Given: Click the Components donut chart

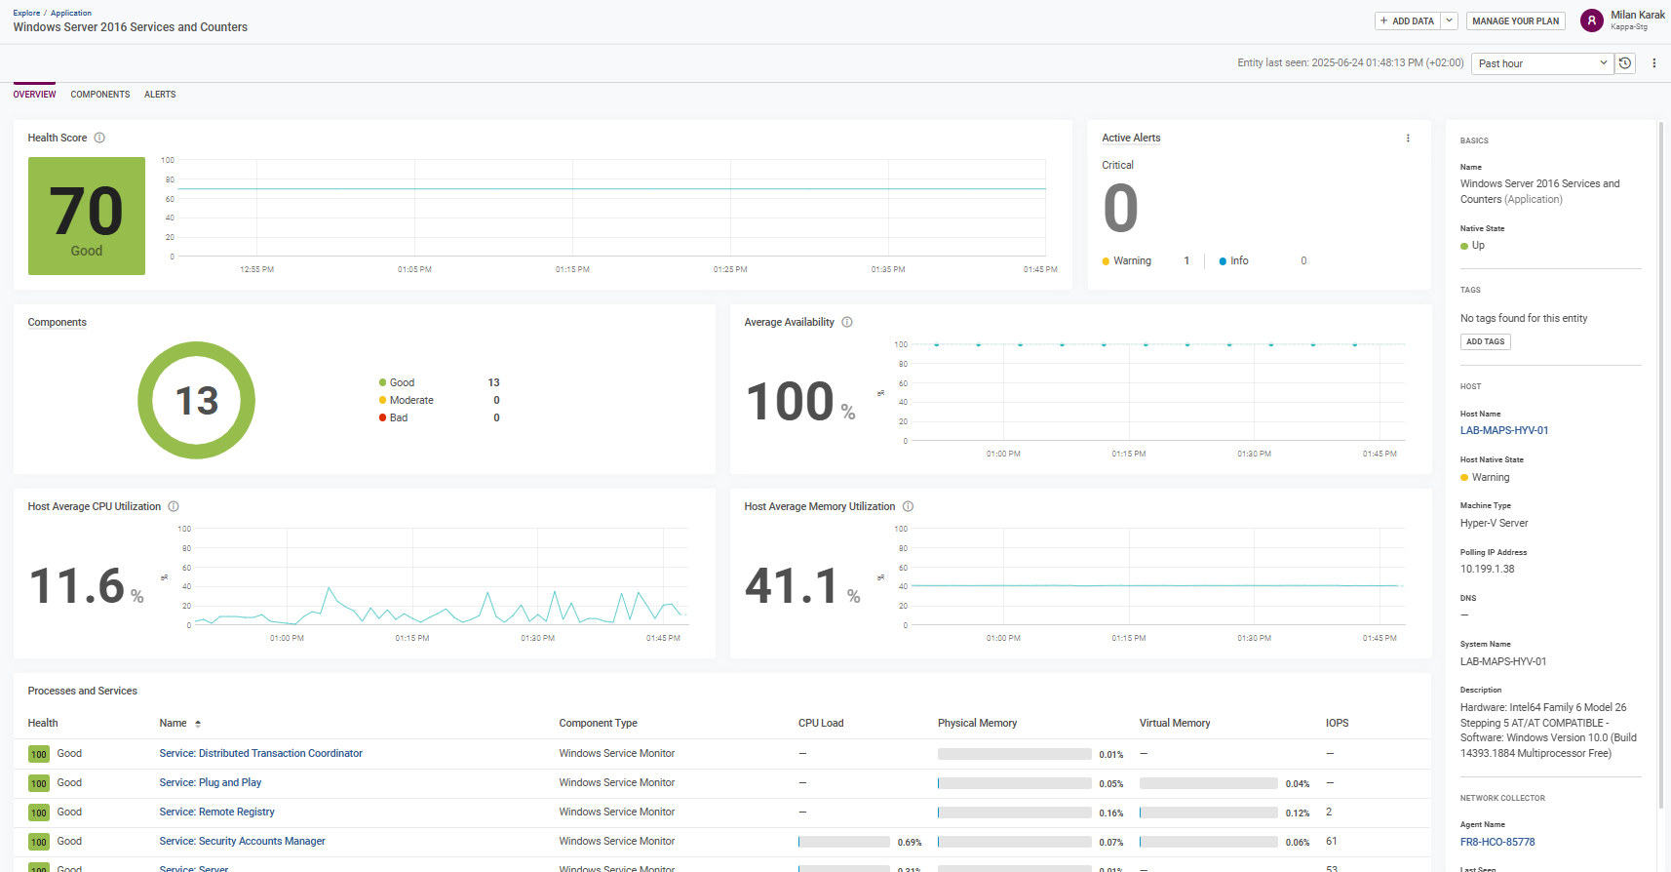Looking at the screenshot, I should [196, 400].
